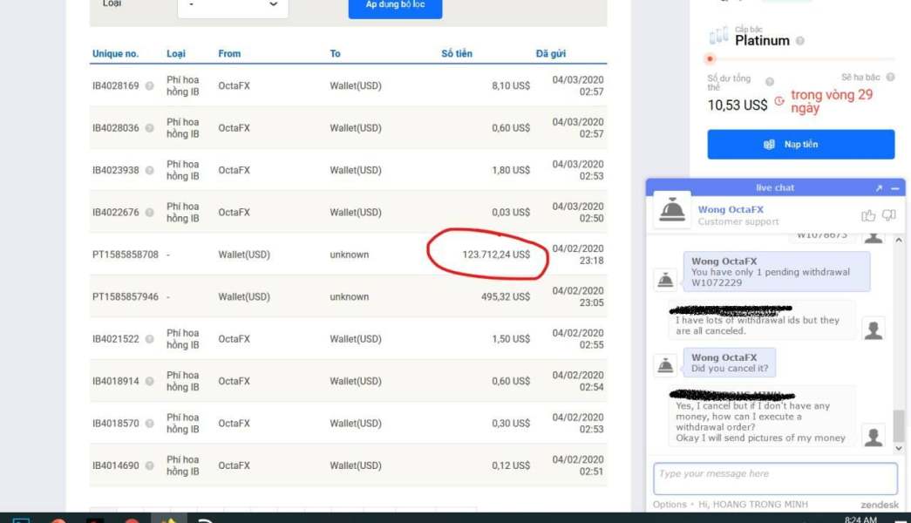
Task: Minimize the live chat widget
Action: tap(894, 188)
